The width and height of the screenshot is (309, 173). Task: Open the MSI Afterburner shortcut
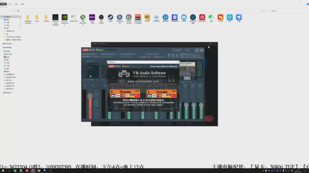pyautogui.click(x=83, y=20)
